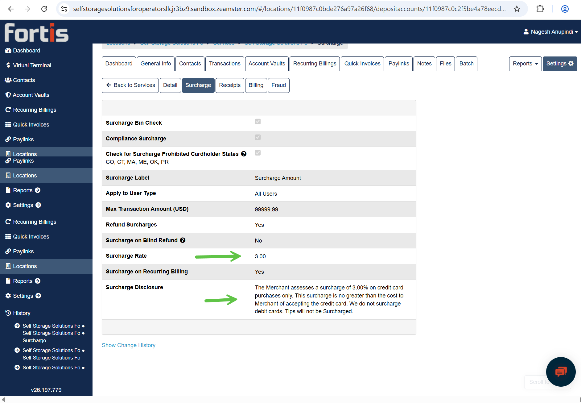
Task: Click the browser back arrow
Action: (x=11, y=9)
